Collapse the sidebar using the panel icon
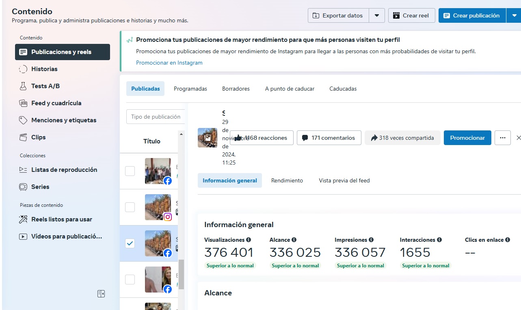This screenshot has width=521, height=310. [x=101, y=294]
